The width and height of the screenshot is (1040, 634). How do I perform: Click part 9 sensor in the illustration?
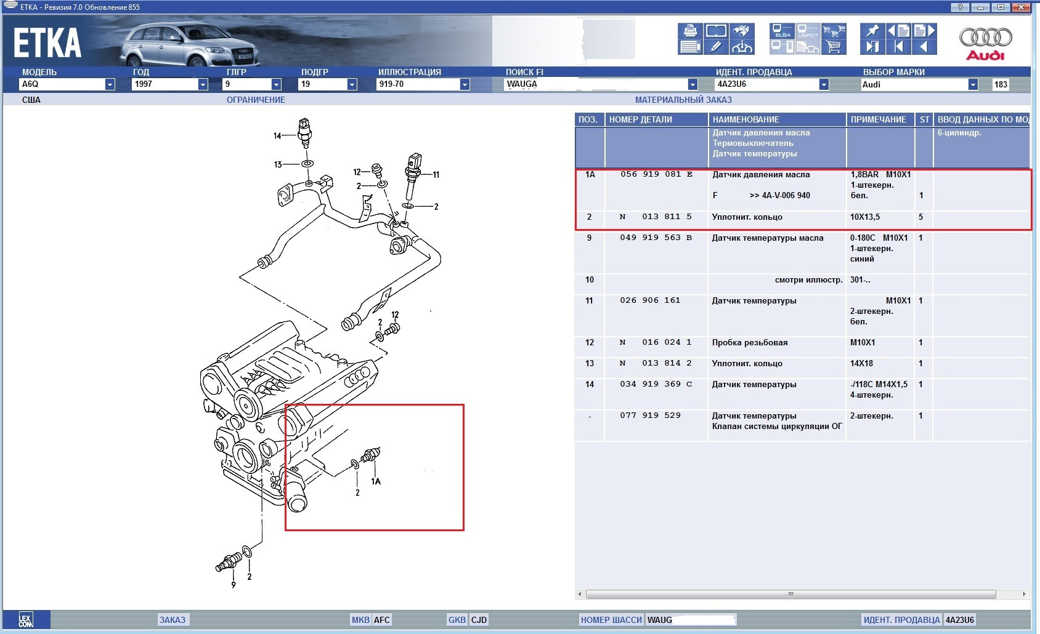pyautogui.click(x=229, y=563)
